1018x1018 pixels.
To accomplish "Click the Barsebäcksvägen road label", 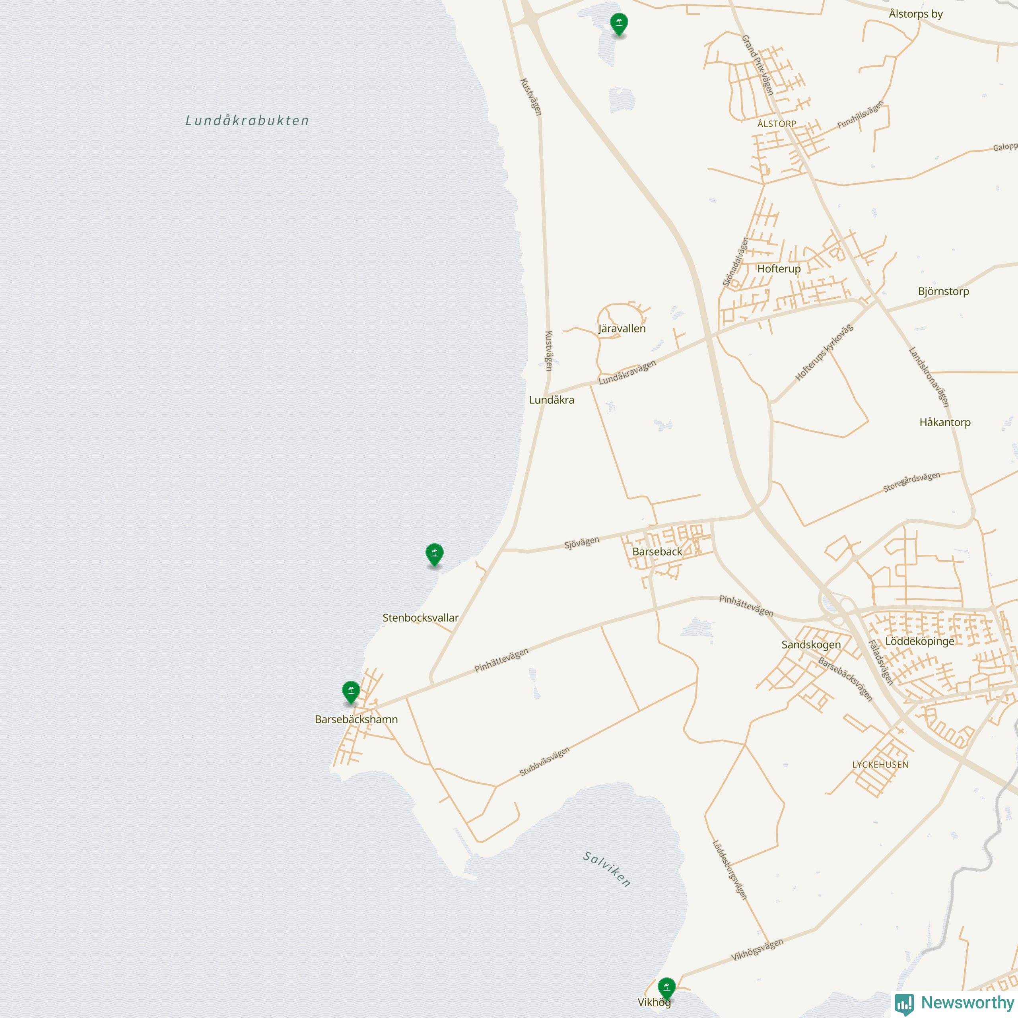I will 845,680.
